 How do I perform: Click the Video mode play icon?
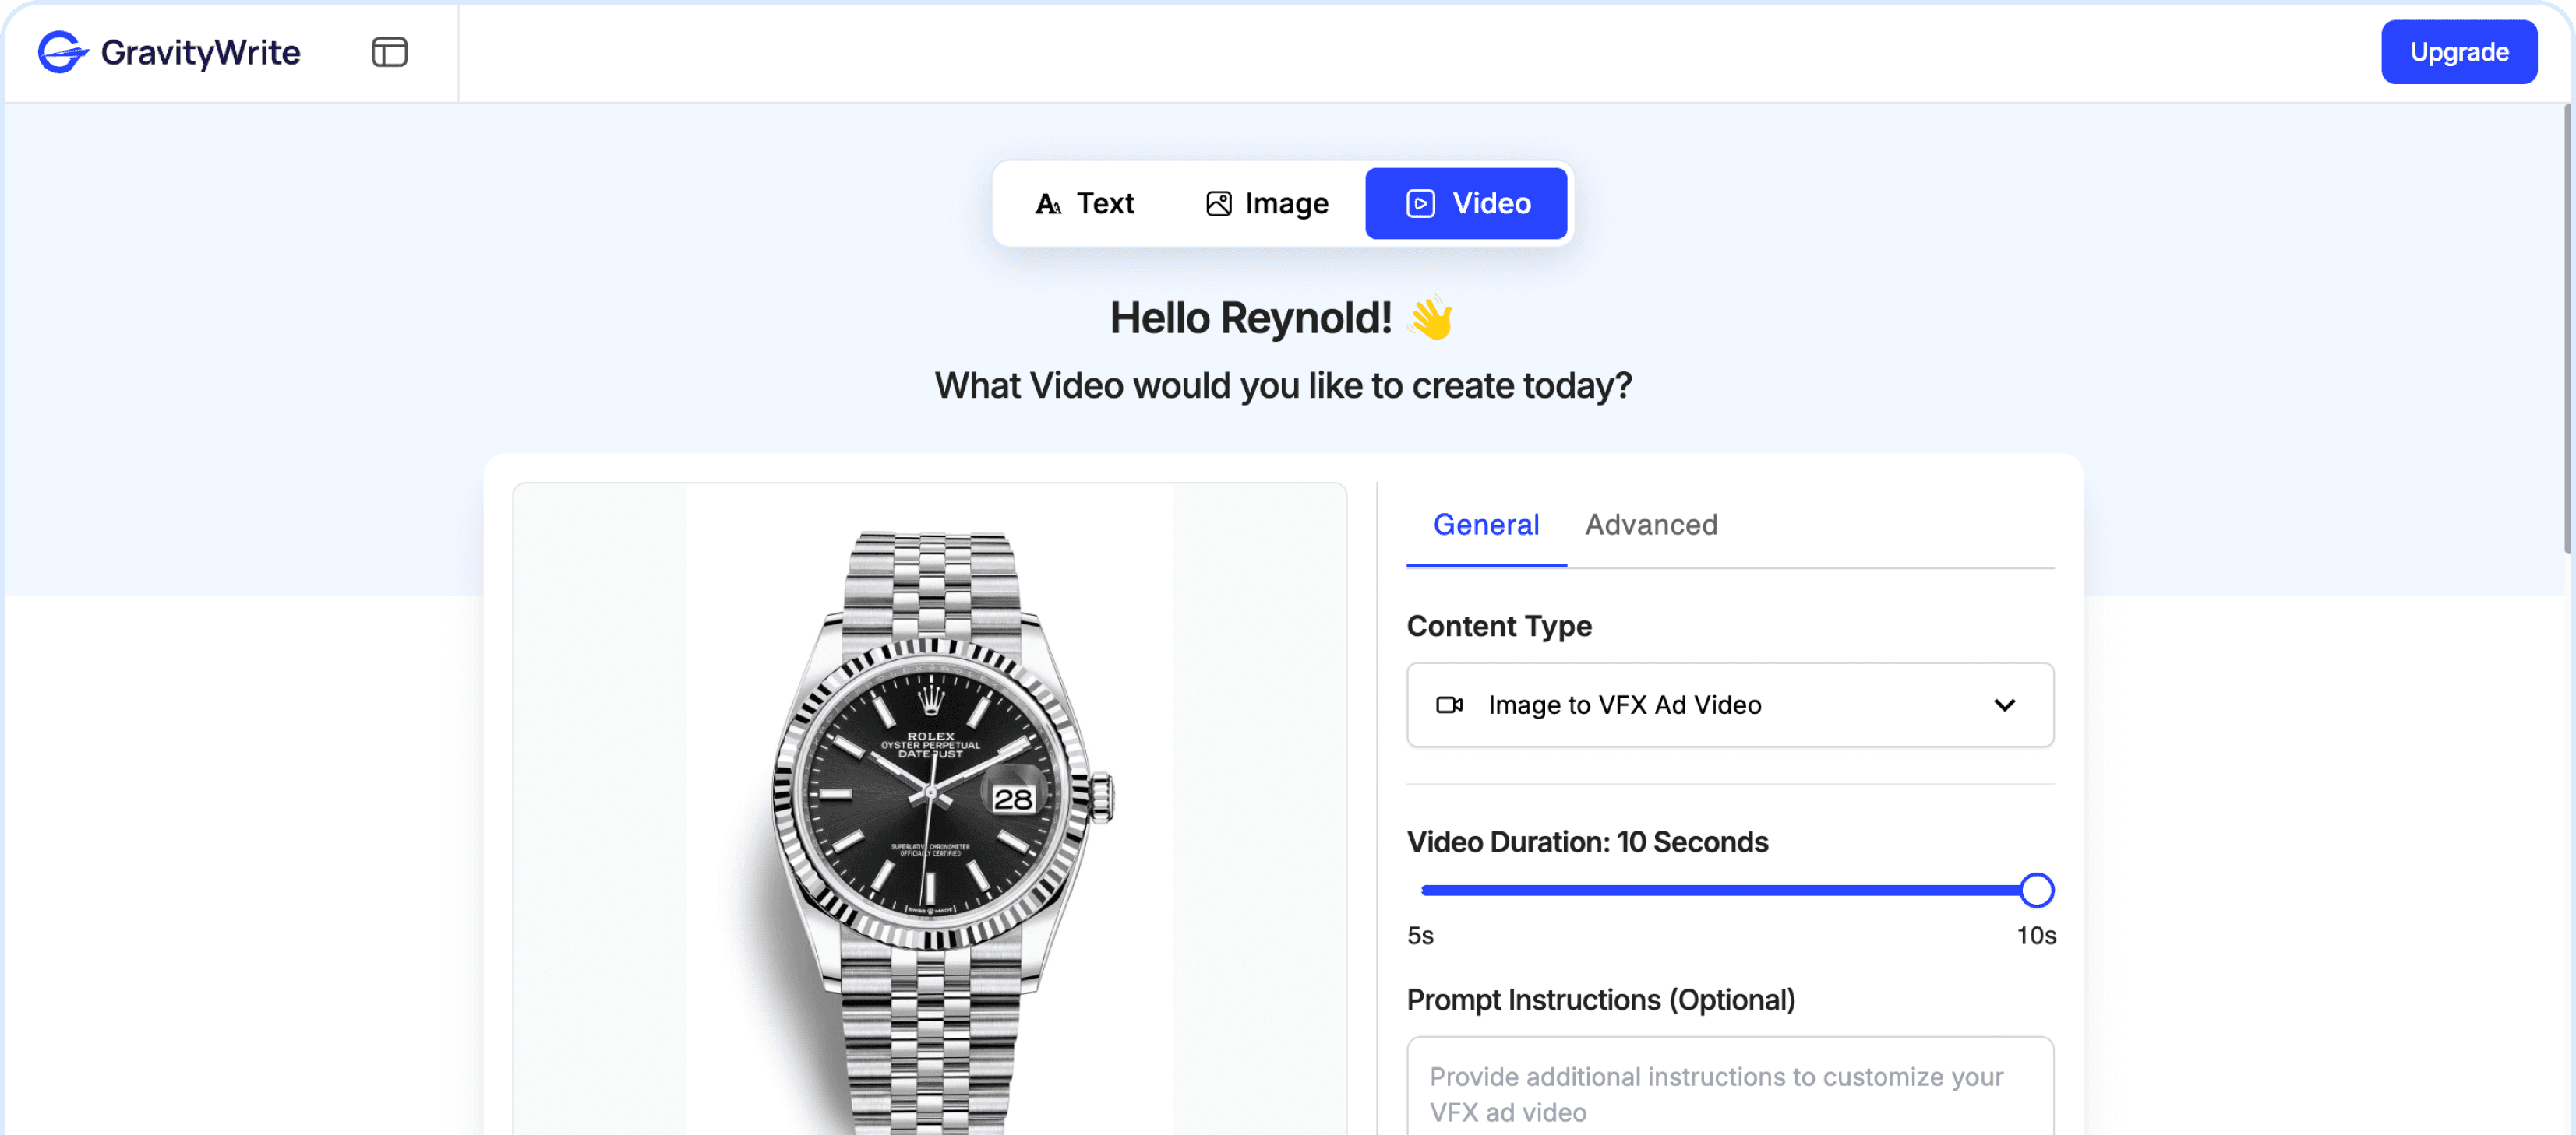[1420, 204]
